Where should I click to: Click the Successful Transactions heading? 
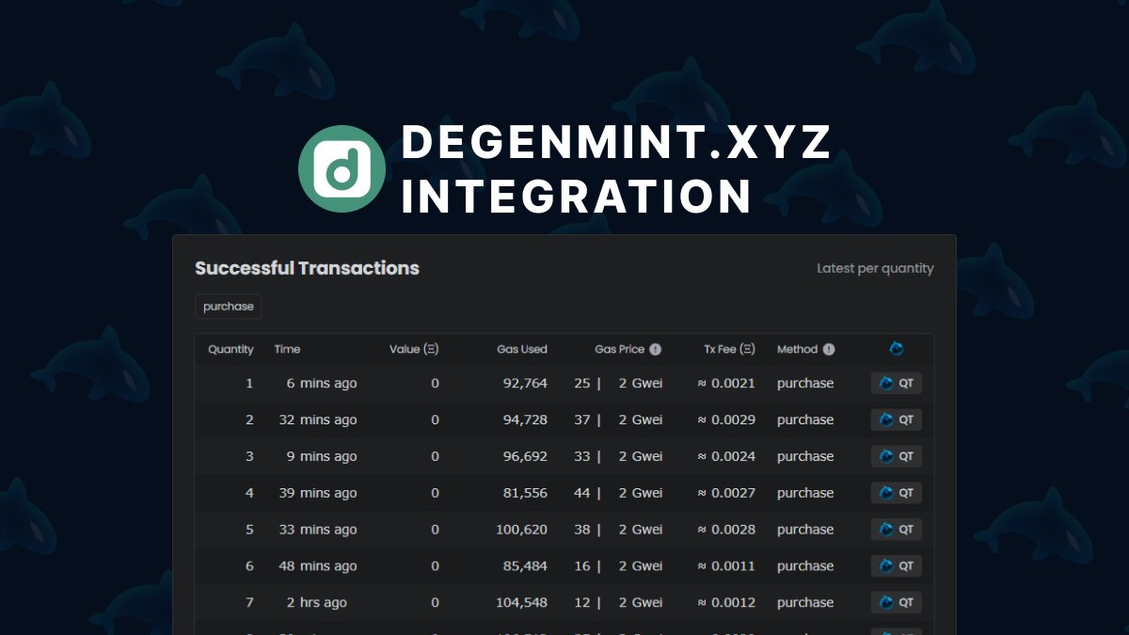point(307,268)
